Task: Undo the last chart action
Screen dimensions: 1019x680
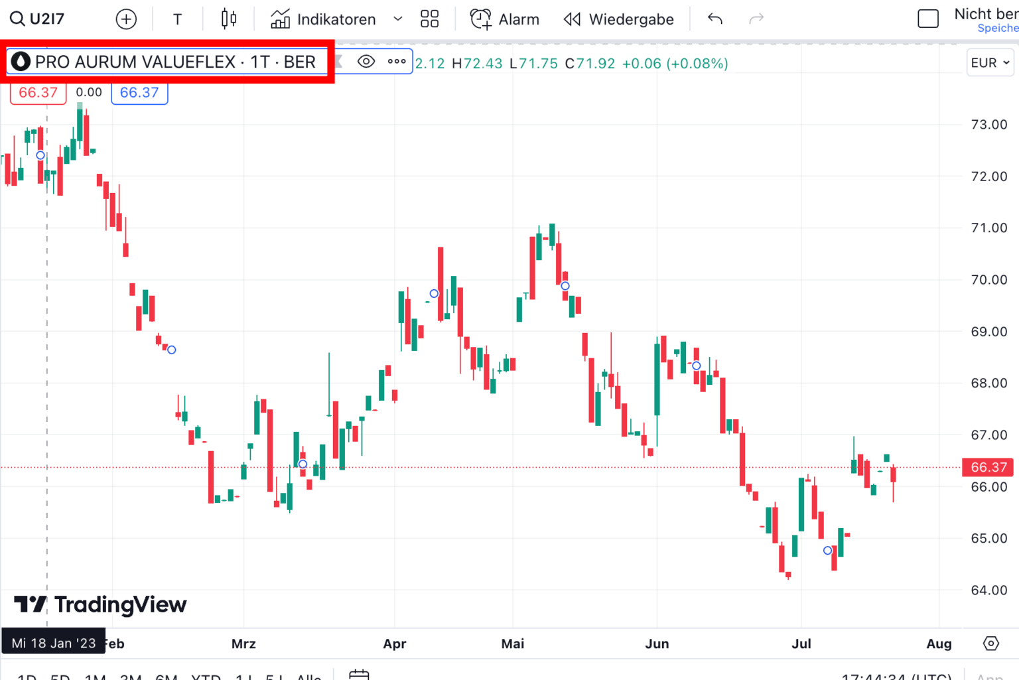Action: click(715, 19)
